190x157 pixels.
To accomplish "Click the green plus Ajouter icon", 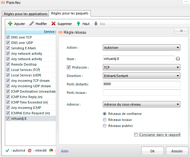I will click(x=10, y=23).
